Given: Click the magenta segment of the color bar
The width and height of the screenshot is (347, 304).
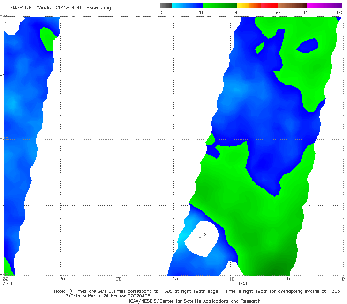Looking at the screenshot, I should tap(324, 6).
